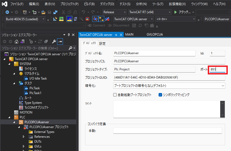
Task: Click the Home icon in Solution Explorer
Action: [16, 42]
